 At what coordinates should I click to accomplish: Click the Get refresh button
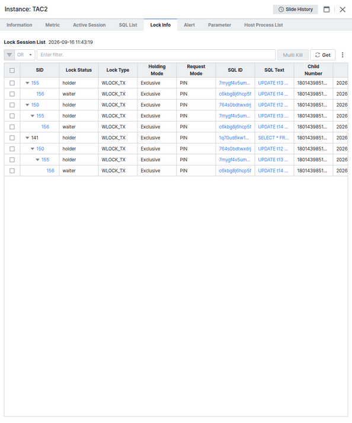click(x=322, y=55)
